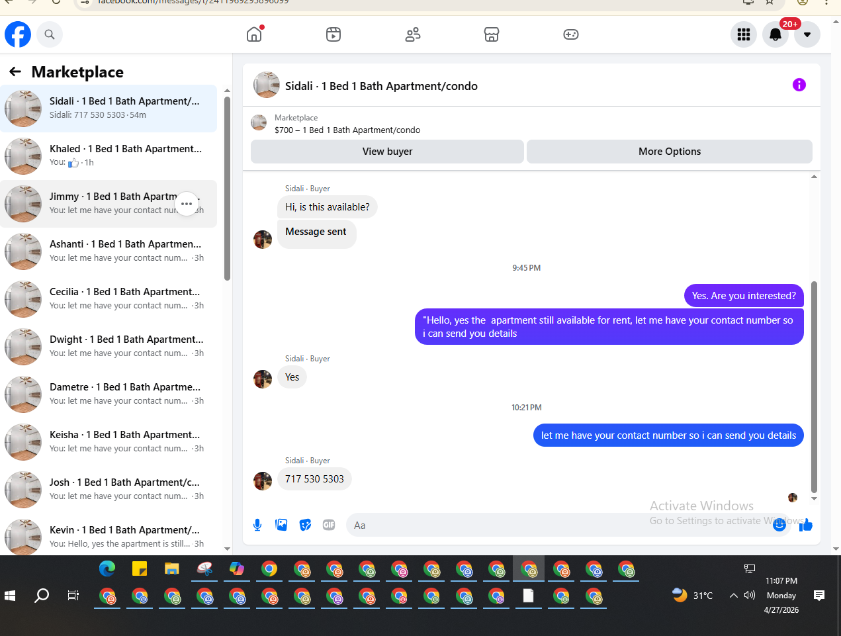Screen dimensions: 841x636
Task: Go back using the Marketplace arrow
Action: (x=15, y=71)
